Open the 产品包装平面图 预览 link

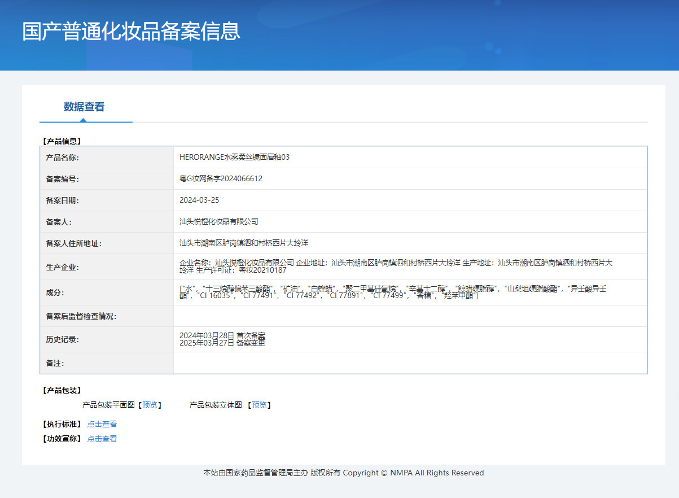pos(150,405)
